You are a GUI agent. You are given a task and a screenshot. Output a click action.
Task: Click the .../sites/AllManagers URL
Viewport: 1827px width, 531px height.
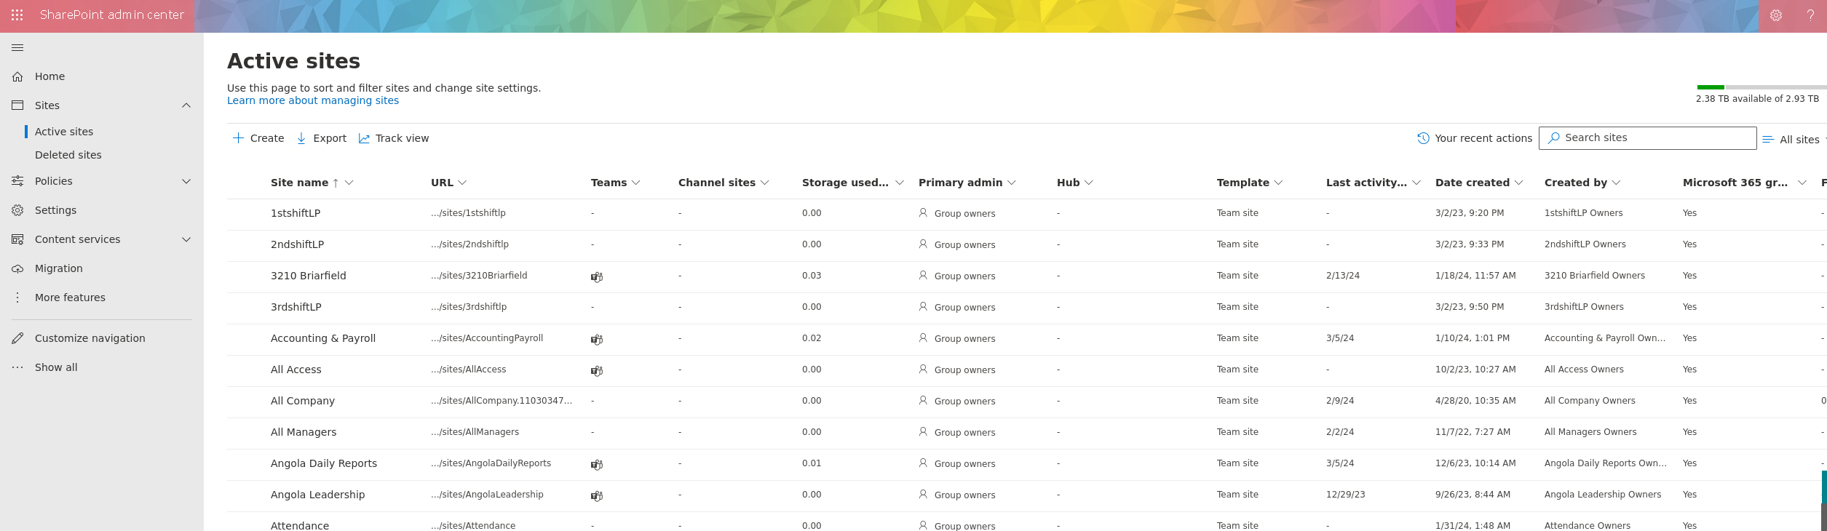coord(475,432)
